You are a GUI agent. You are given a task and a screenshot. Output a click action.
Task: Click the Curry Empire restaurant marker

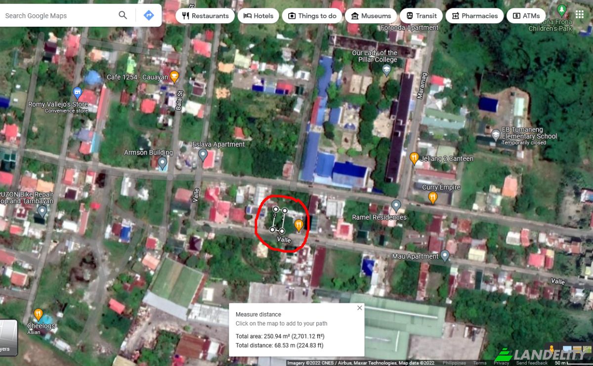(x=432, y=198)
